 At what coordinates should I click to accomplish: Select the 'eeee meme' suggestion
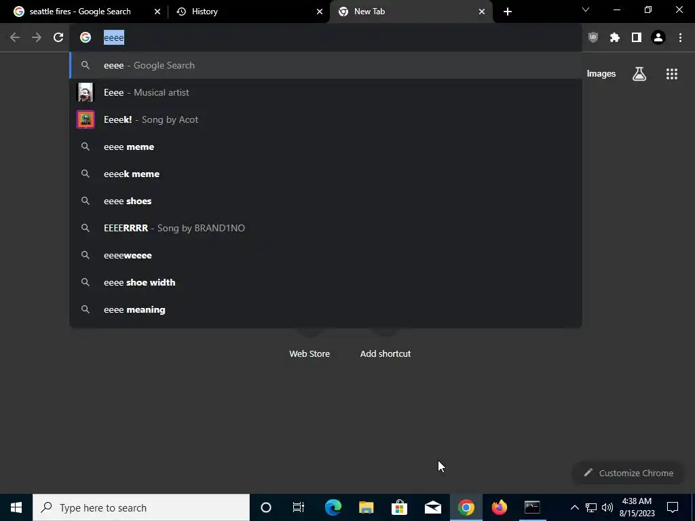point(326,147)
